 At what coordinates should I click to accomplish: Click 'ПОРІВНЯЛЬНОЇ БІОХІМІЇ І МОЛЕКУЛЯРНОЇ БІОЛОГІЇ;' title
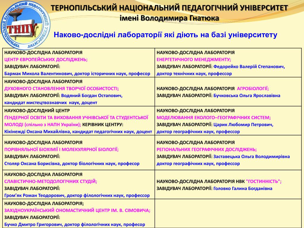[61, 150]
